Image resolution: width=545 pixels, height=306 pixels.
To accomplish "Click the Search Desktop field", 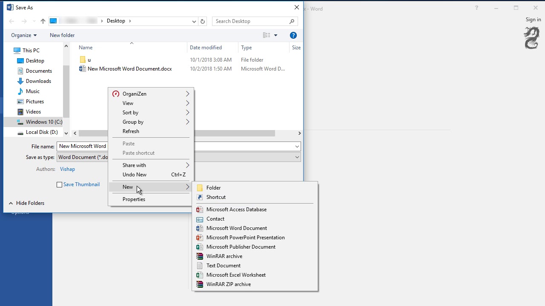I will click(x=255, y=21).
